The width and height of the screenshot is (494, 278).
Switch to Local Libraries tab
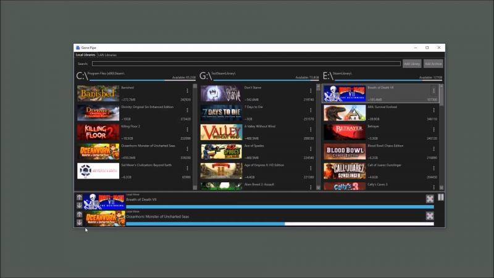click(85, 55)
